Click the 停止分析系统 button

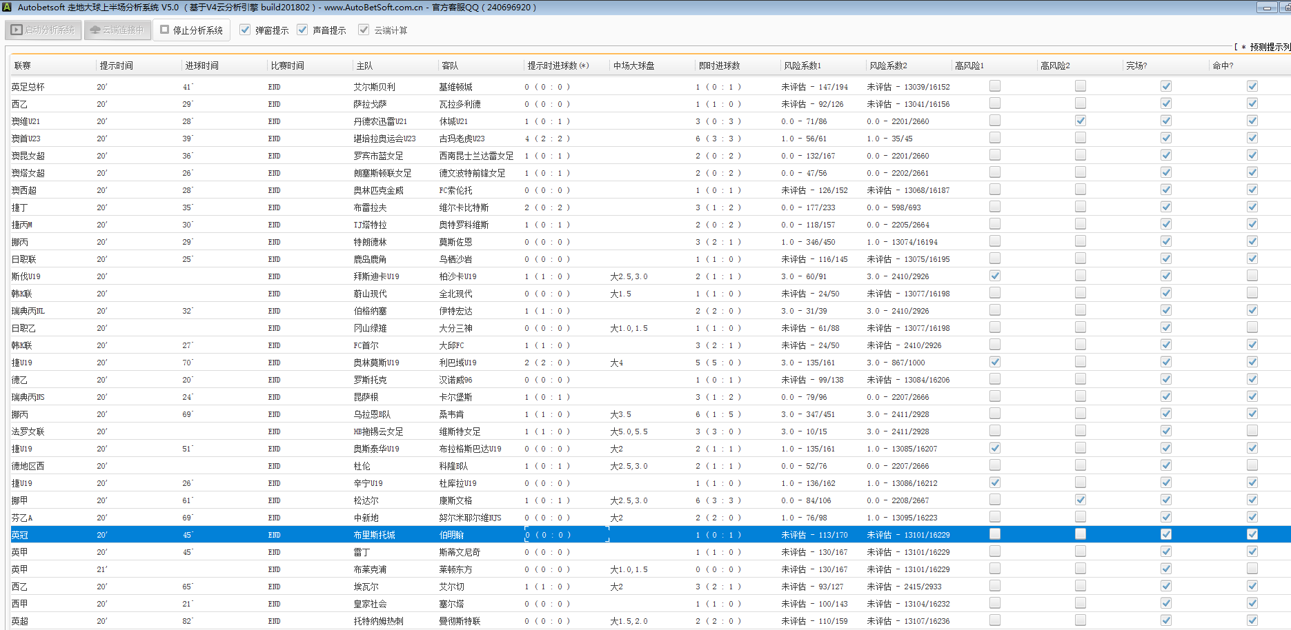click(x=192, y=30)
